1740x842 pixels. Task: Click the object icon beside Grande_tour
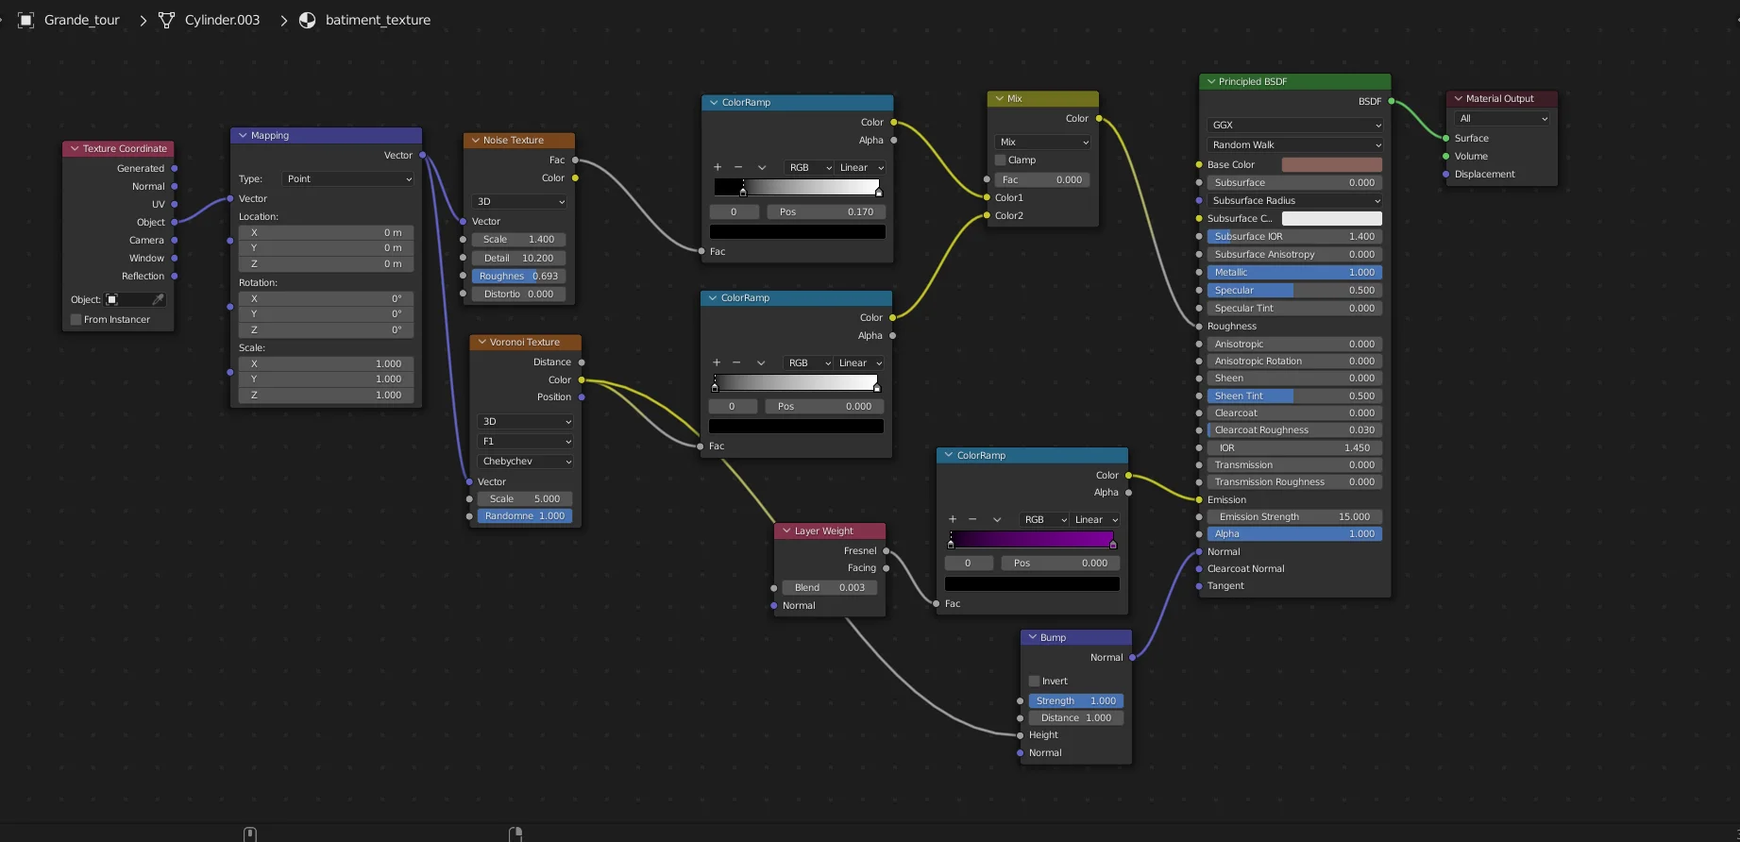tap(26, 20)
